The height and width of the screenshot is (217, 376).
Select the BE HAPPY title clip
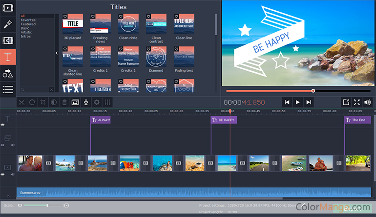(x=224, y=120)
